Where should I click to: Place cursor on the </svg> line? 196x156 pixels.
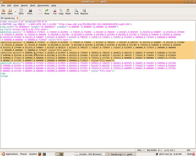click(x=4, y=76)
